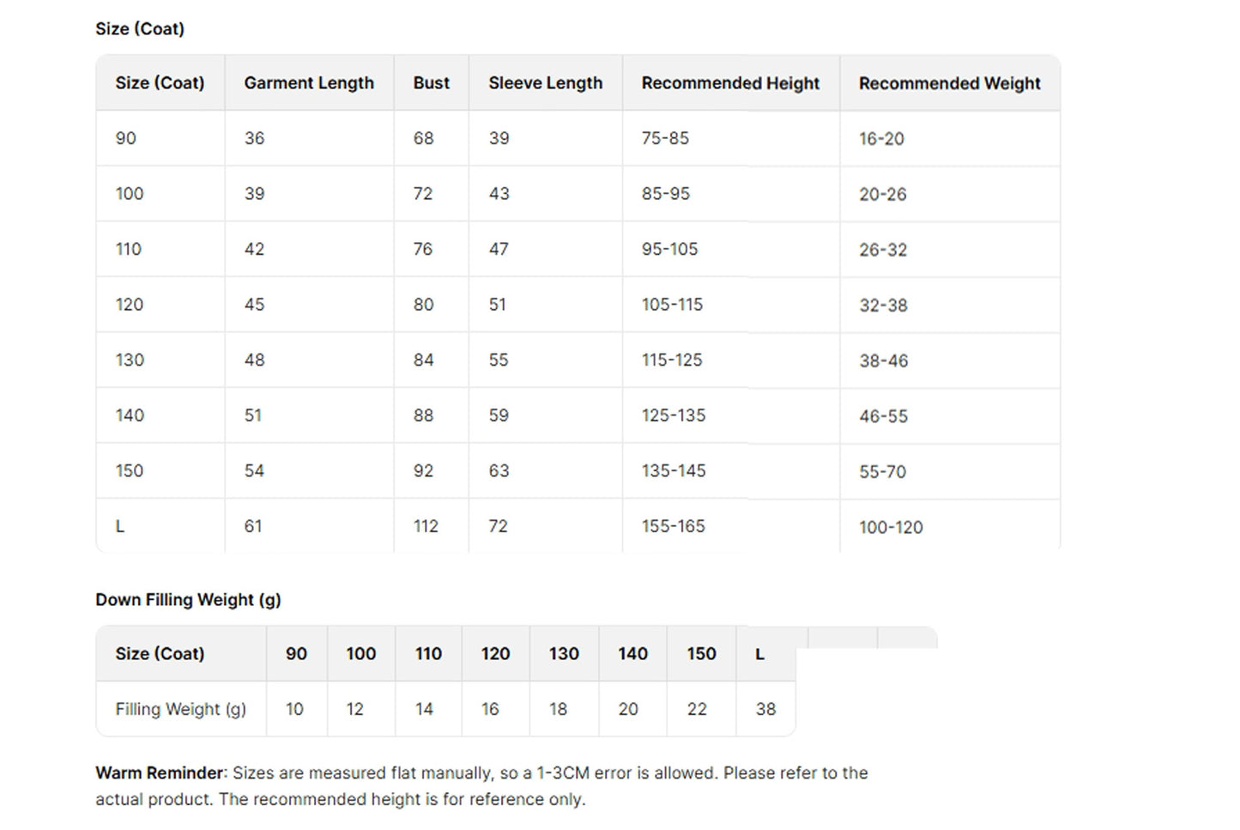Viewport: 1240px width, 830px height.
Task: Select sleeve length 63 cell
Action: (499, 471)
